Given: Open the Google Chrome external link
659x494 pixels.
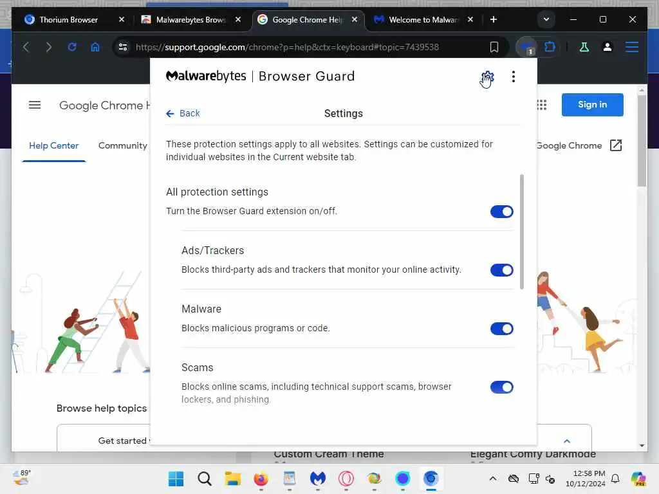Looking at the screenshot, I should click(615, 146).
